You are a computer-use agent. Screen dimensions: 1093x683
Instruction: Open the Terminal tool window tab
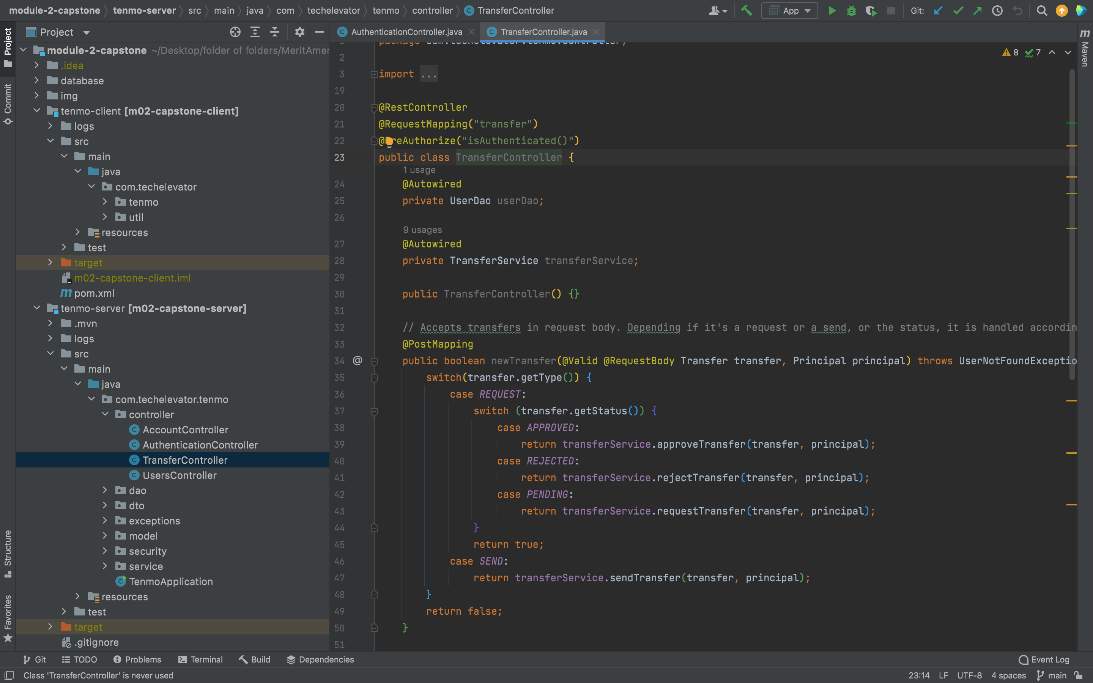click(200, 659)
